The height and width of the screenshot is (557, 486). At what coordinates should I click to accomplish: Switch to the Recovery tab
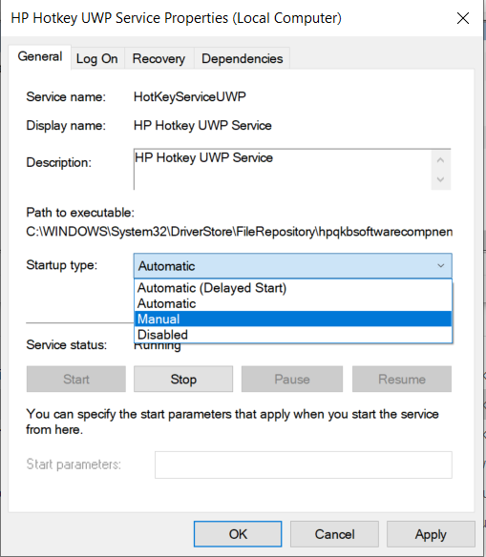pos(158,58)
